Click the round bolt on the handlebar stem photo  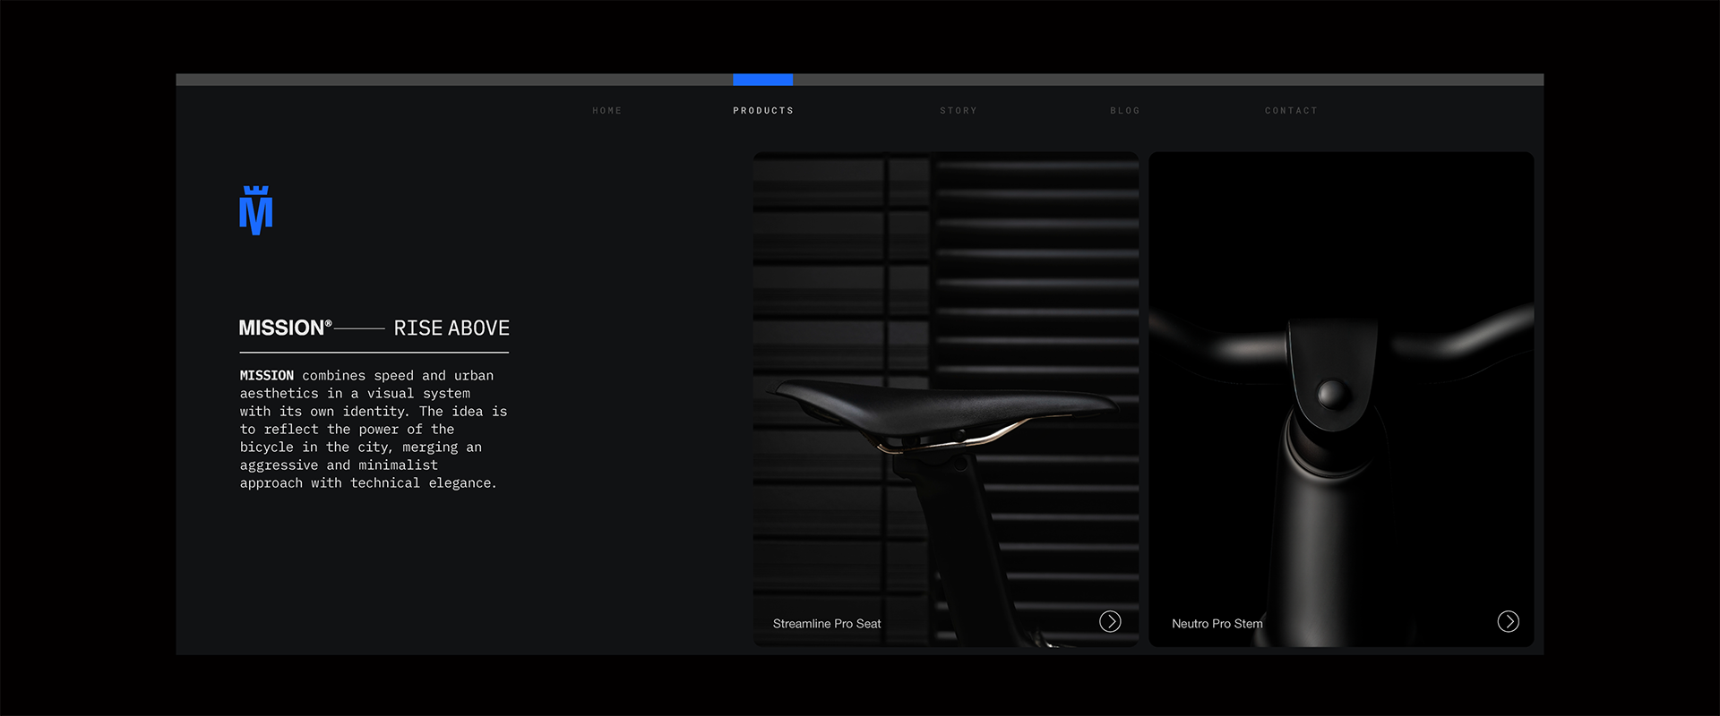tap(1331, 394)
